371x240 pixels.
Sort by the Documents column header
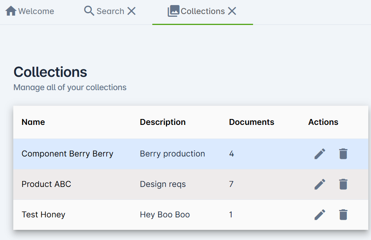click(251, 122)
